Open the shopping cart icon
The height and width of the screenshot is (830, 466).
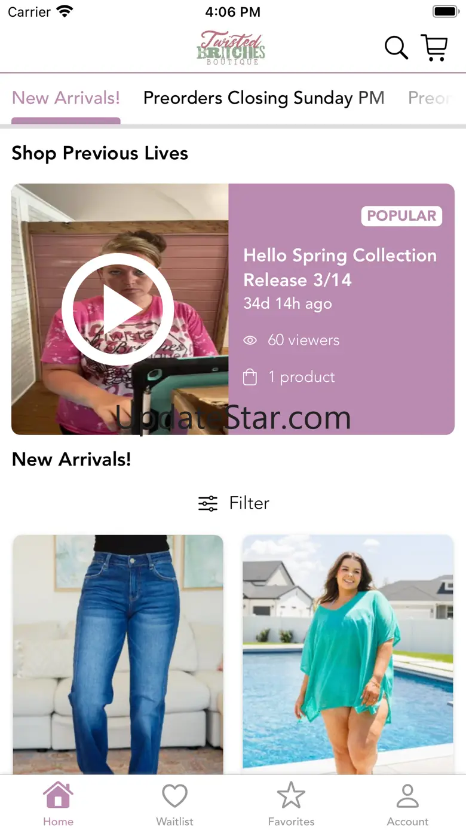point(434,47)
